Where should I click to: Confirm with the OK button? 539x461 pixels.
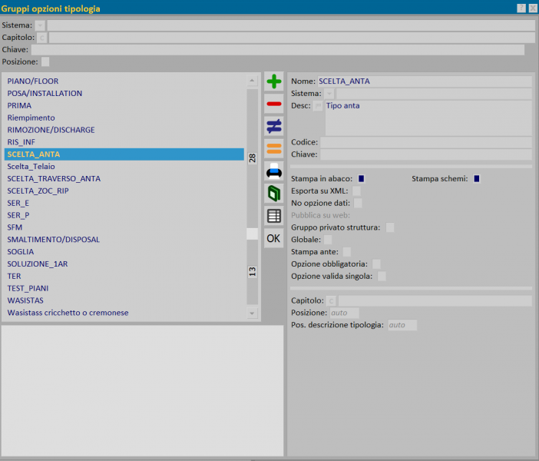273,238
